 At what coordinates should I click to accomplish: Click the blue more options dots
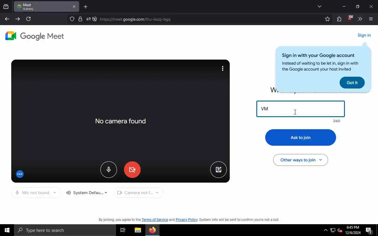pyautogui.click(x=20, y=174)
